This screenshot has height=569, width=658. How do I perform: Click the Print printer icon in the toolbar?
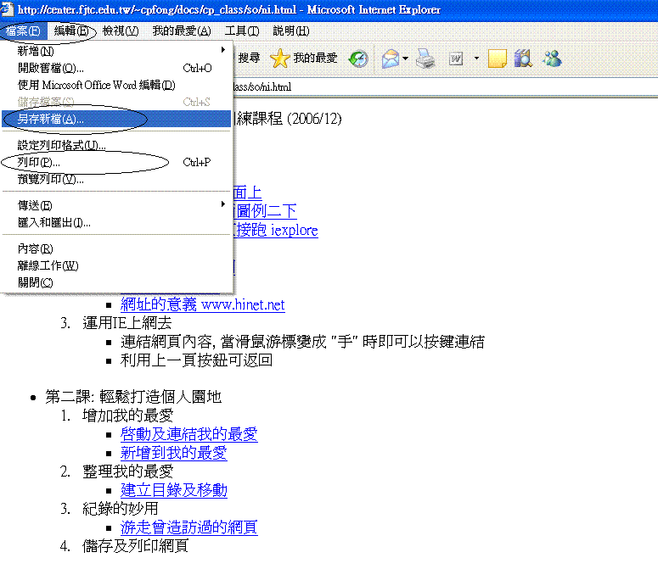[x=425, y=59]
